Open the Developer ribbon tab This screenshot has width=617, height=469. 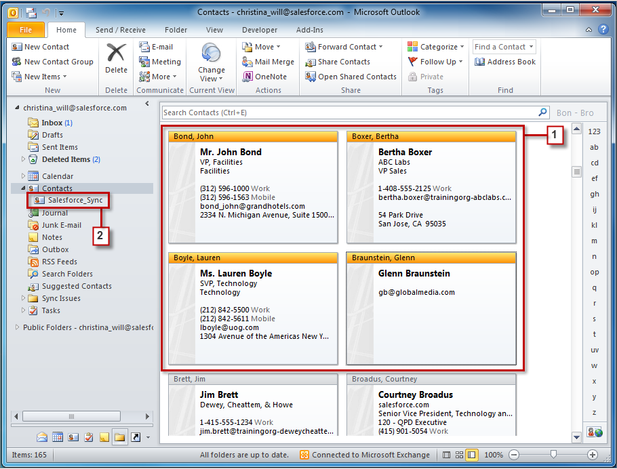point(260,30)
